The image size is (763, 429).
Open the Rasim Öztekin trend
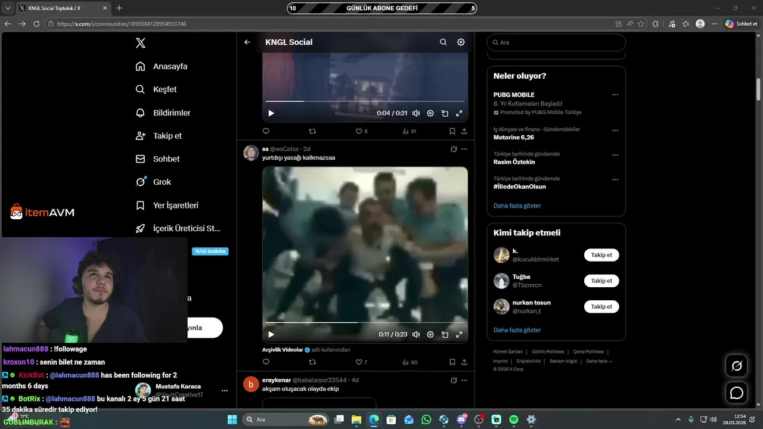(x=514, y=162)
